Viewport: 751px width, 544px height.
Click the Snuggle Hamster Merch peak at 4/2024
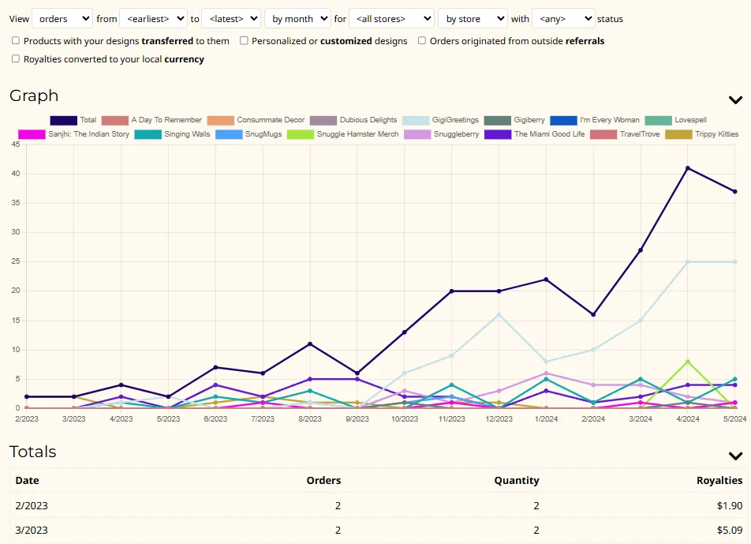tap(688, 362)
